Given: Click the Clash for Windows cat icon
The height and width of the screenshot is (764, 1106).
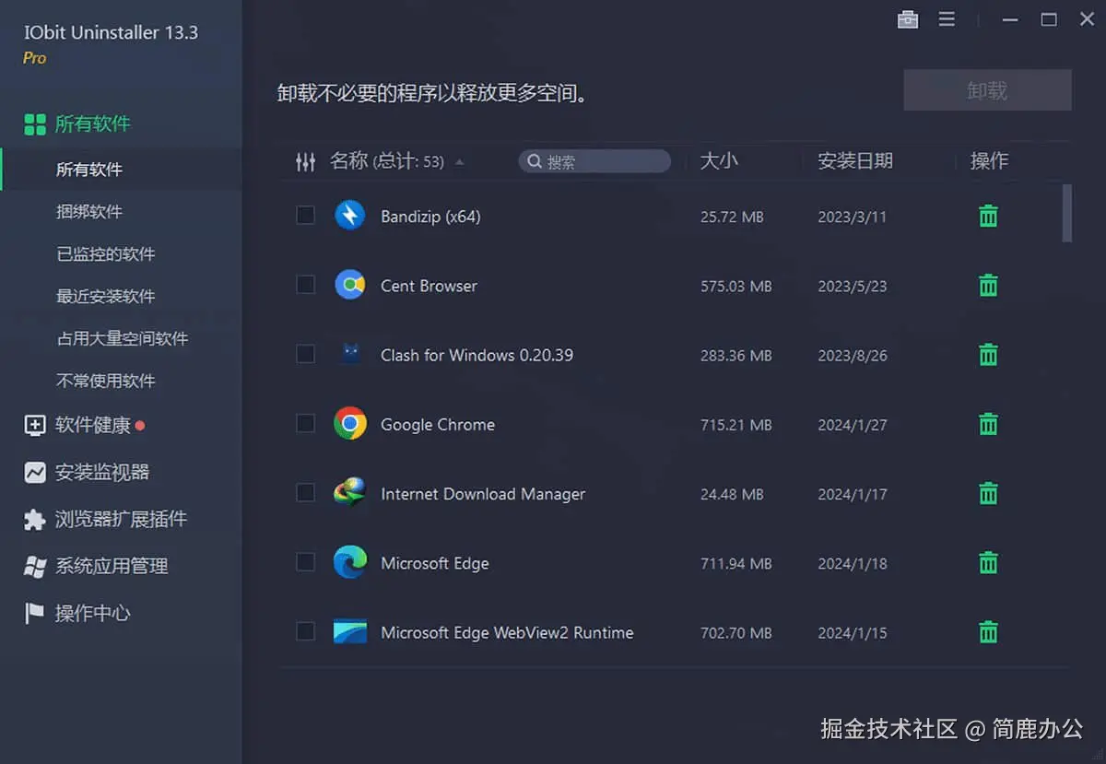Looking at the screenshot, I should [350, 354].
